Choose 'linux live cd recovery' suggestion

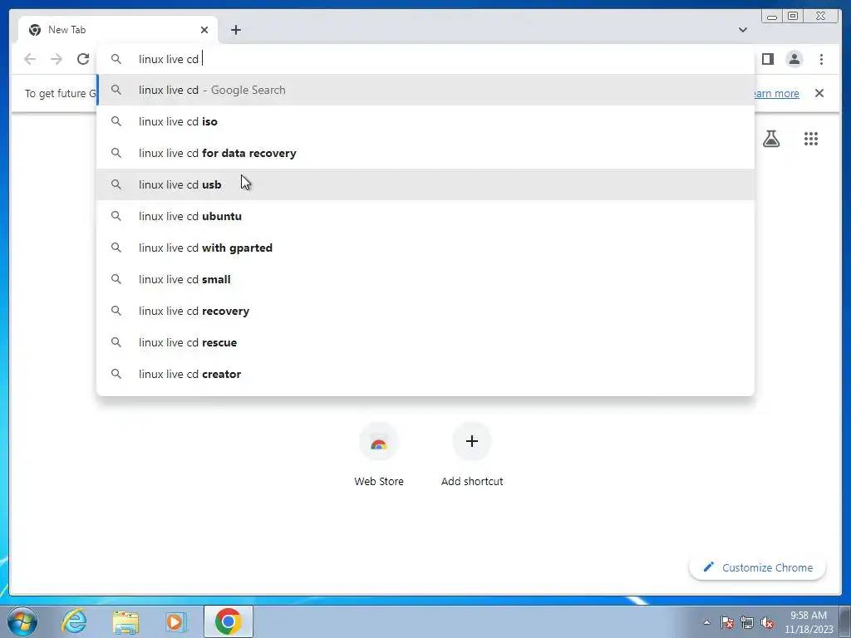pos(425,311)
